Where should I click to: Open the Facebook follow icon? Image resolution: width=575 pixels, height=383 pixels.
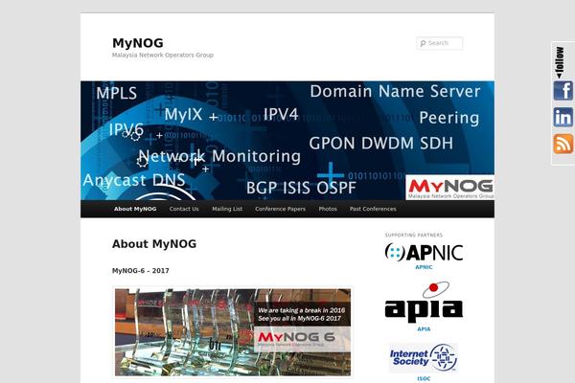563,91
